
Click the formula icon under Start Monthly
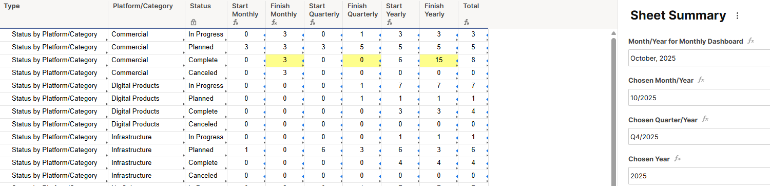tap(236, 23)
